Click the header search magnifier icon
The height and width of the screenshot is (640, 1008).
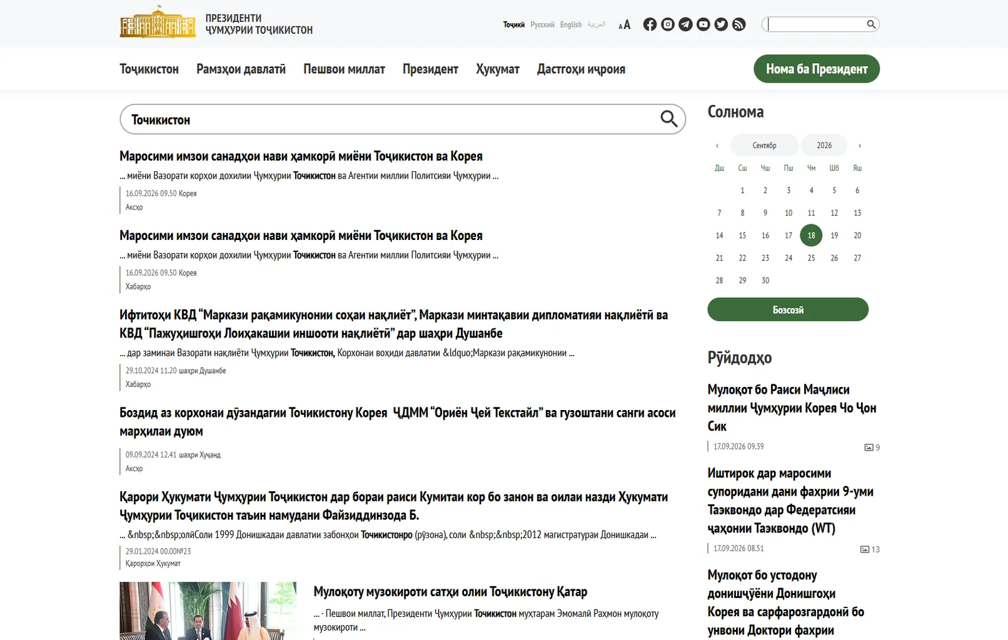(871, 24)
